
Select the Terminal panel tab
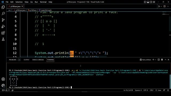coord(50,60)
